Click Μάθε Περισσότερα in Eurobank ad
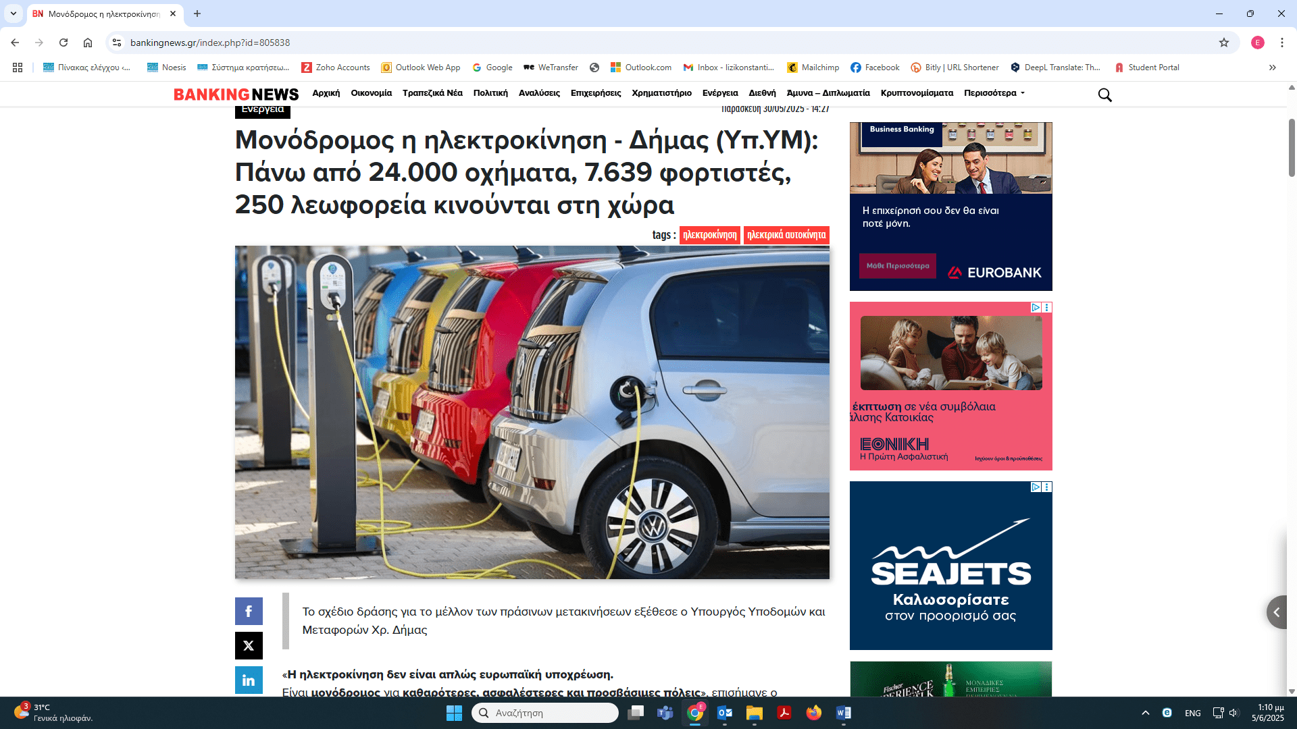1297x729 pixels. [897, 266]
